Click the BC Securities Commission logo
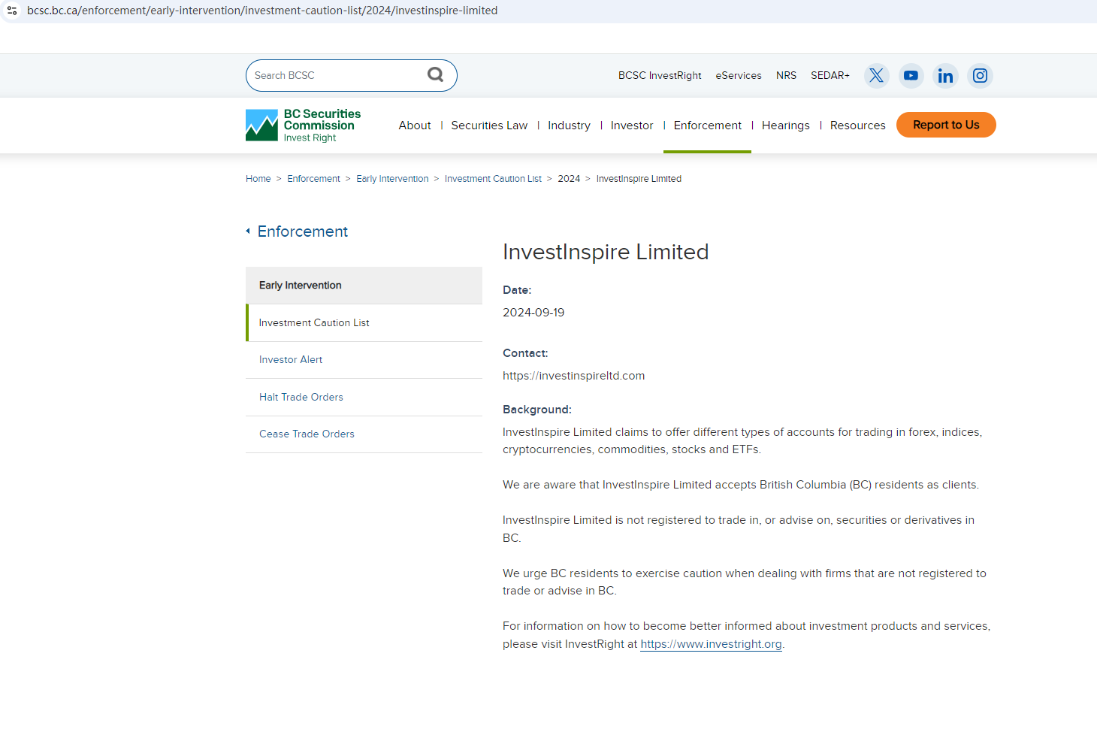The height and width of the screenshot is (732, 1097). tap(303, 126)
